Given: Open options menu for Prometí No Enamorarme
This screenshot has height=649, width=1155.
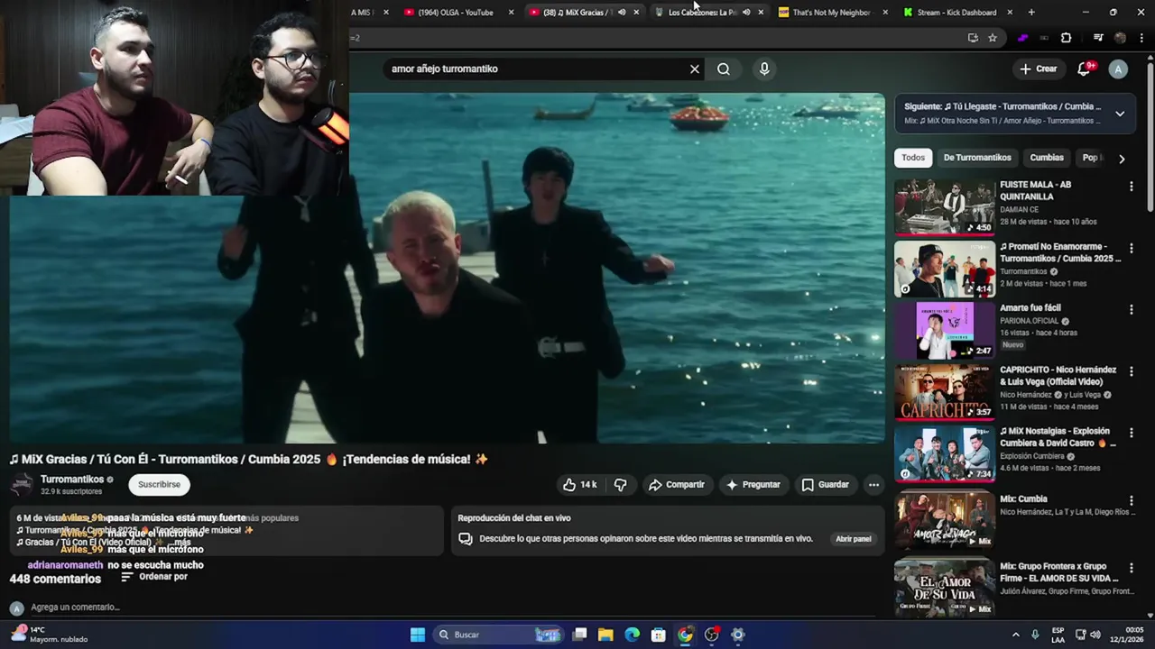Looking at the screenshot, I should [1131, 248].
